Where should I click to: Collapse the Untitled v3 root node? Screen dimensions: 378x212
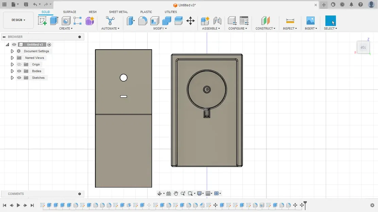7,44
